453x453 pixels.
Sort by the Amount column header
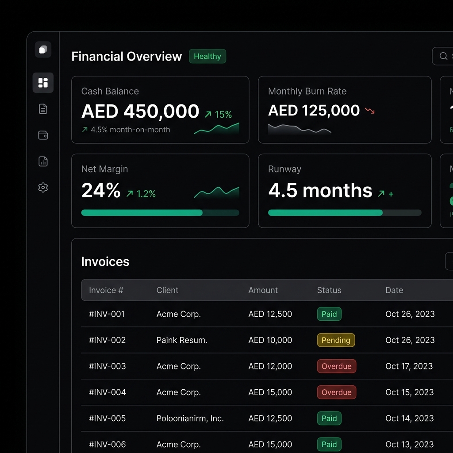click(263, 290)
